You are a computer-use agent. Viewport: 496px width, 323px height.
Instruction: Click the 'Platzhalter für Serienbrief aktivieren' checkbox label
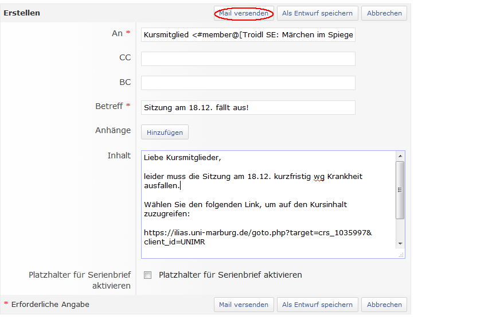coord(230,275)
